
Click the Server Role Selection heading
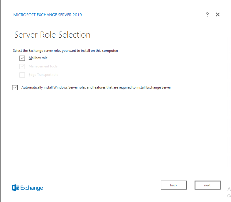tap(52, 35)
